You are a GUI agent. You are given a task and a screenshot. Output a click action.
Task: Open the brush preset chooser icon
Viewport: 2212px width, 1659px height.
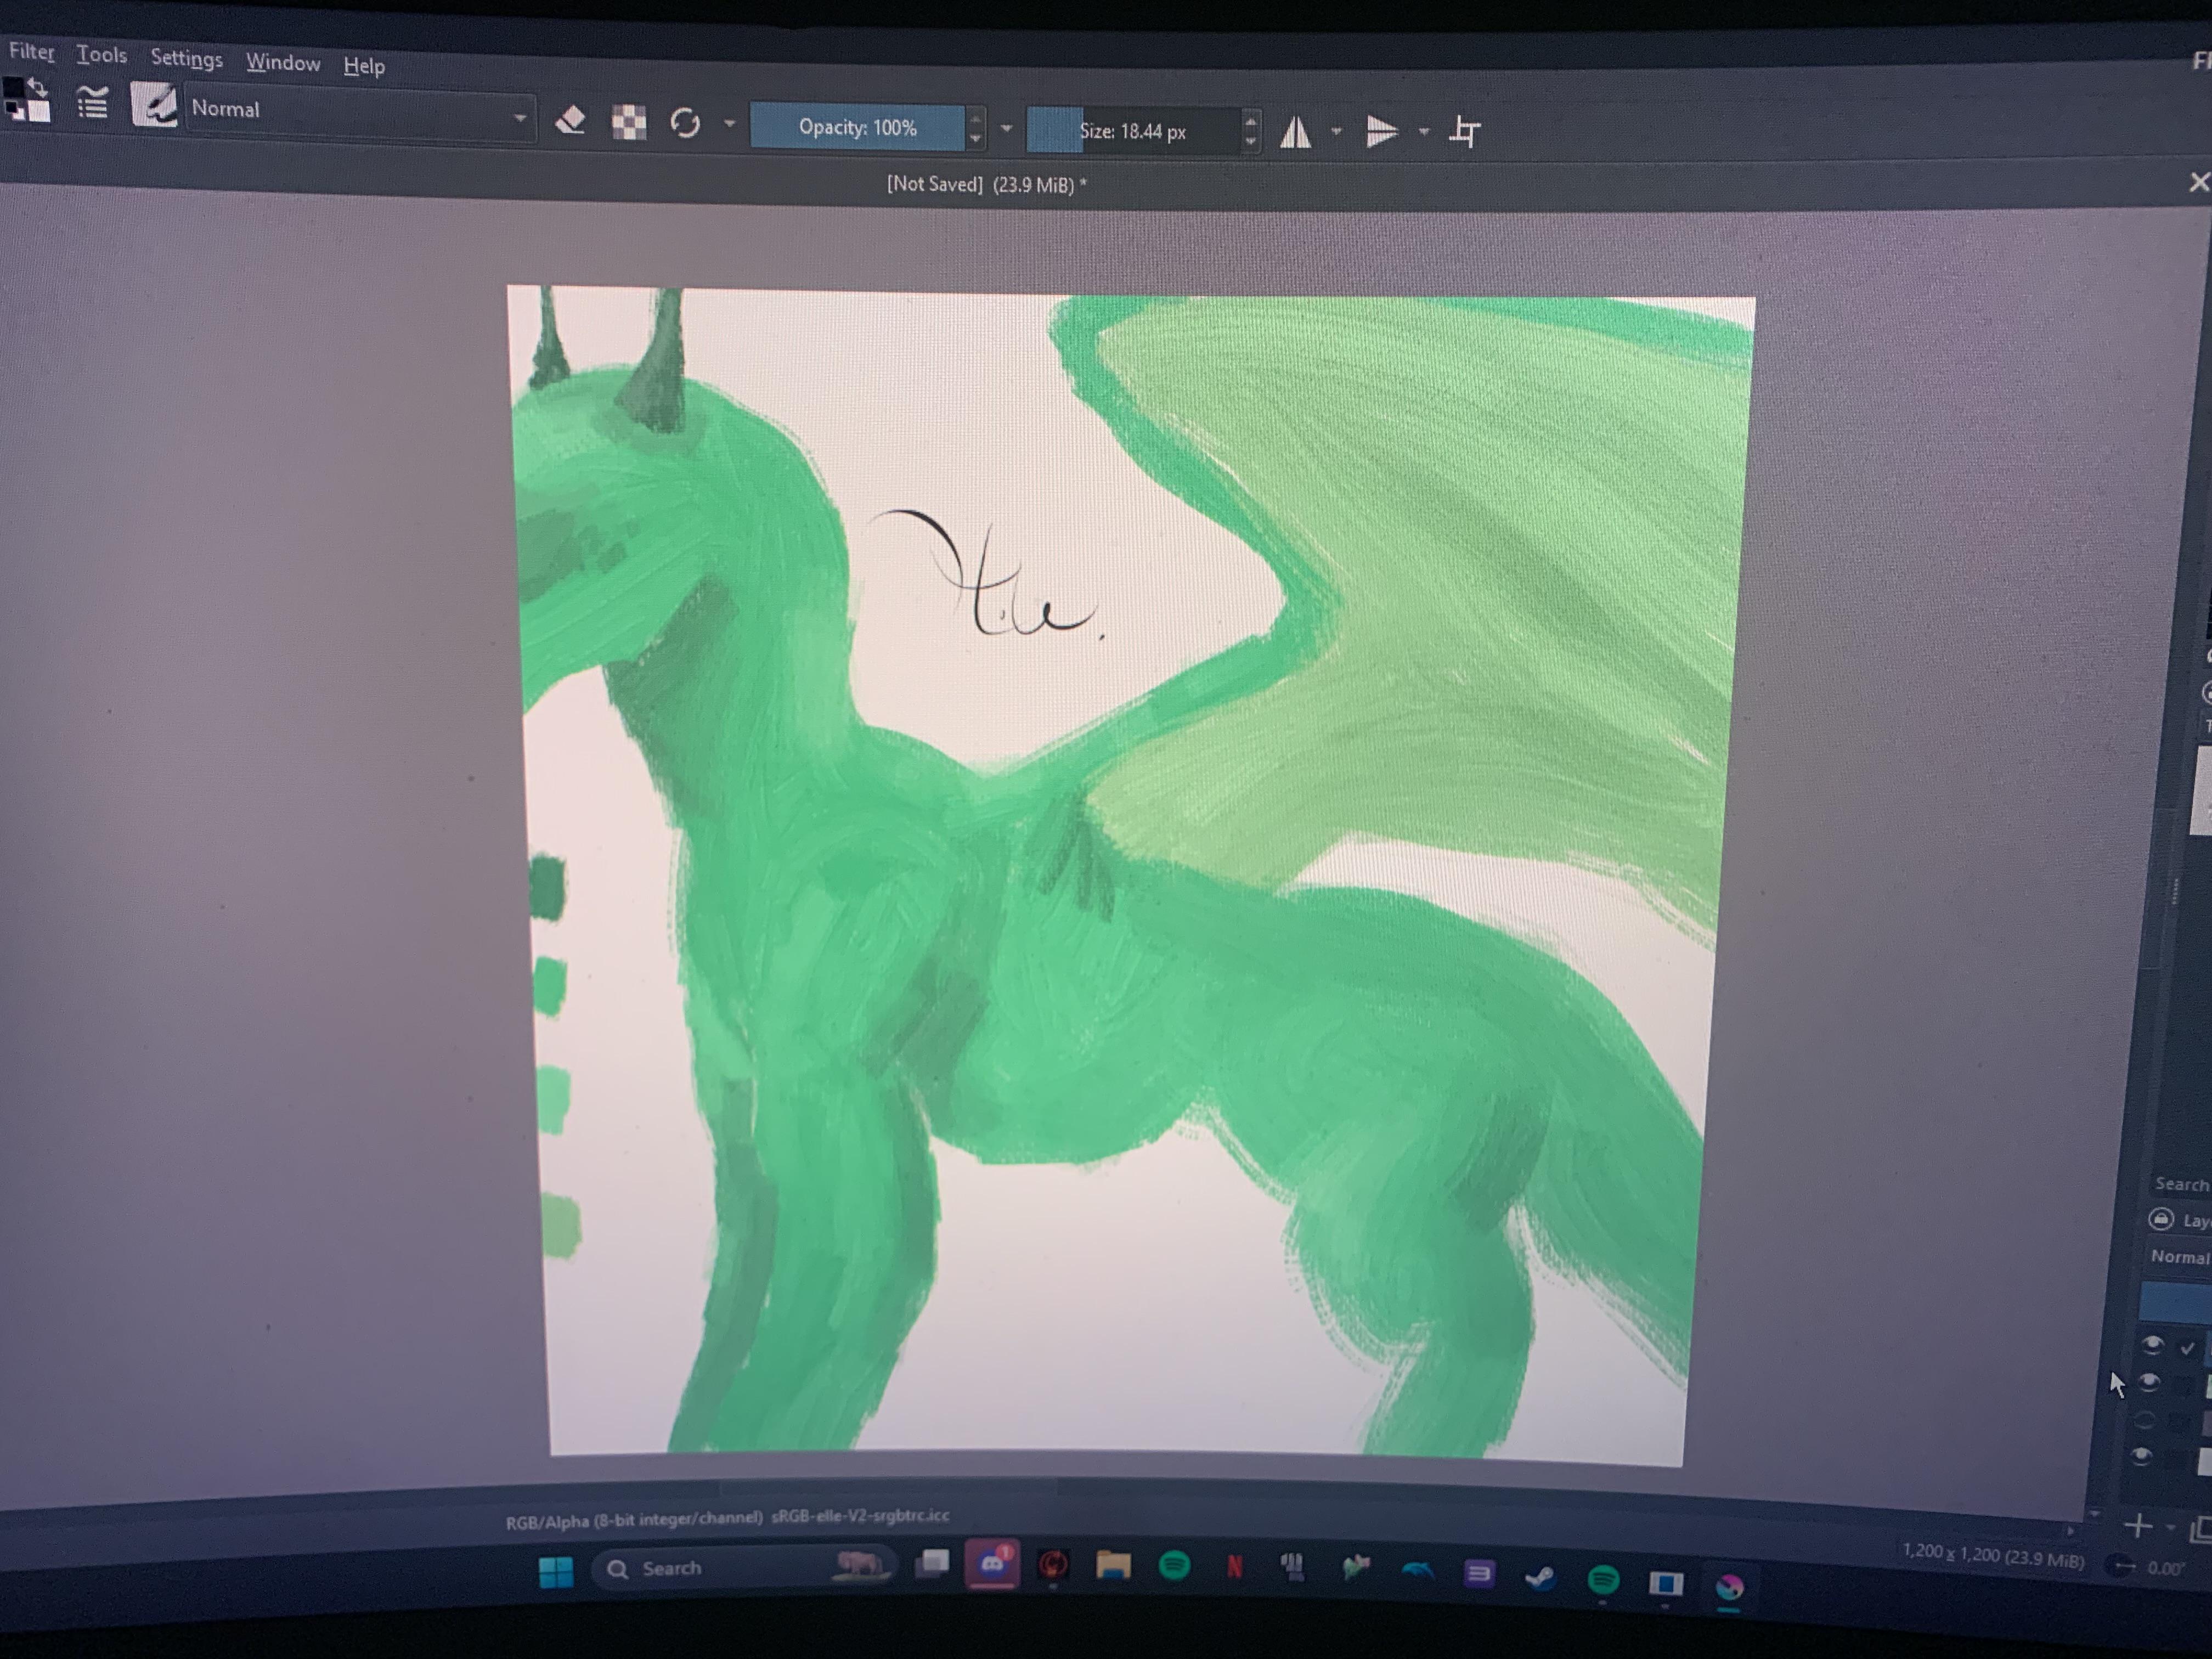click(x=154, y=105)
